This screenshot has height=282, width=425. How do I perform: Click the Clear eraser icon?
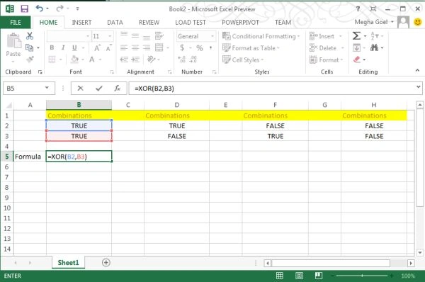357,59
